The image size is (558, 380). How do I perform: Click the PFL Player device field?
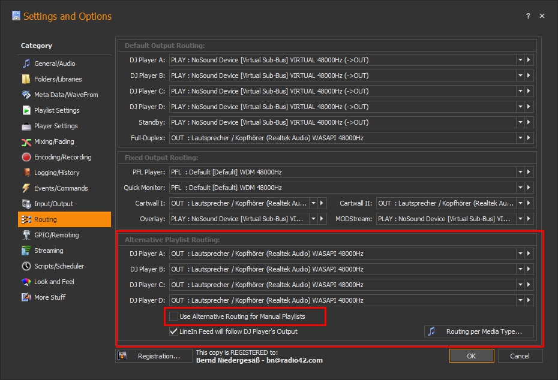click(343, 171)
